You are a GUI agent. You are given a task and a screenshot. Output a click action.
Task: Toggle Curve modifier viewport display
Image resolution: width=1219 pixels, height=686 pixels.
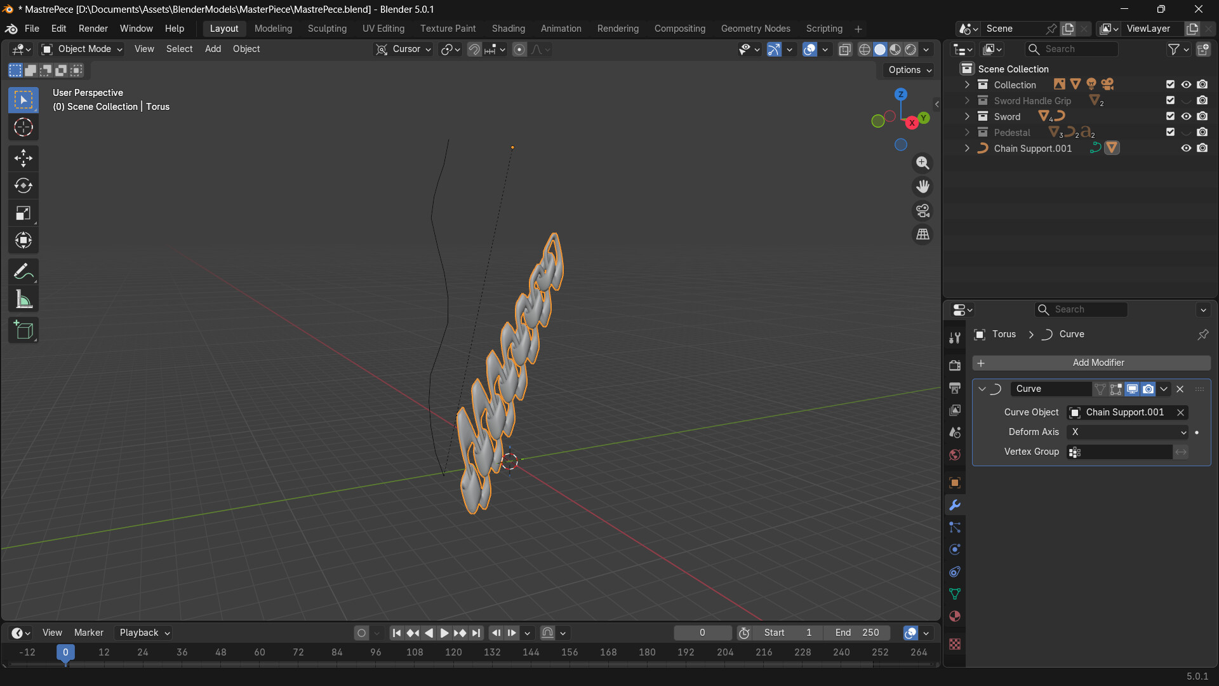click(x=1132, y=389)
